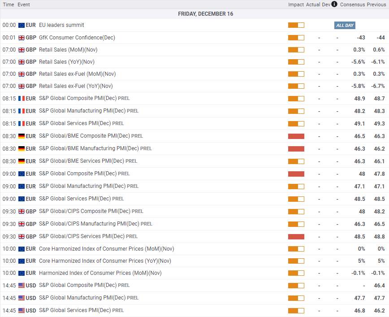Click the impact bar for Retail Sales ex-Fuel (YoY)
Image resolution: width=389 pixels, height=317 pixels.
pyautogui.click(x=296, y=86)
